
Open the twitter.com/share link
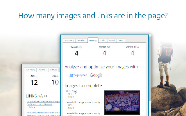pos(43,101)
